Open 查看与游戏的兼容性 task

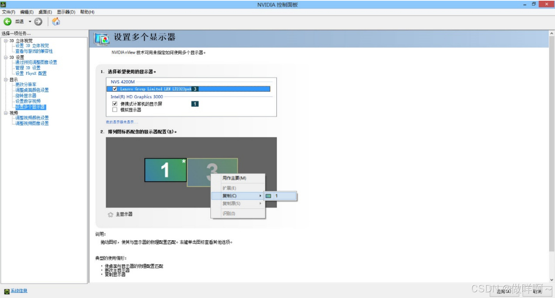click(34, 51)
